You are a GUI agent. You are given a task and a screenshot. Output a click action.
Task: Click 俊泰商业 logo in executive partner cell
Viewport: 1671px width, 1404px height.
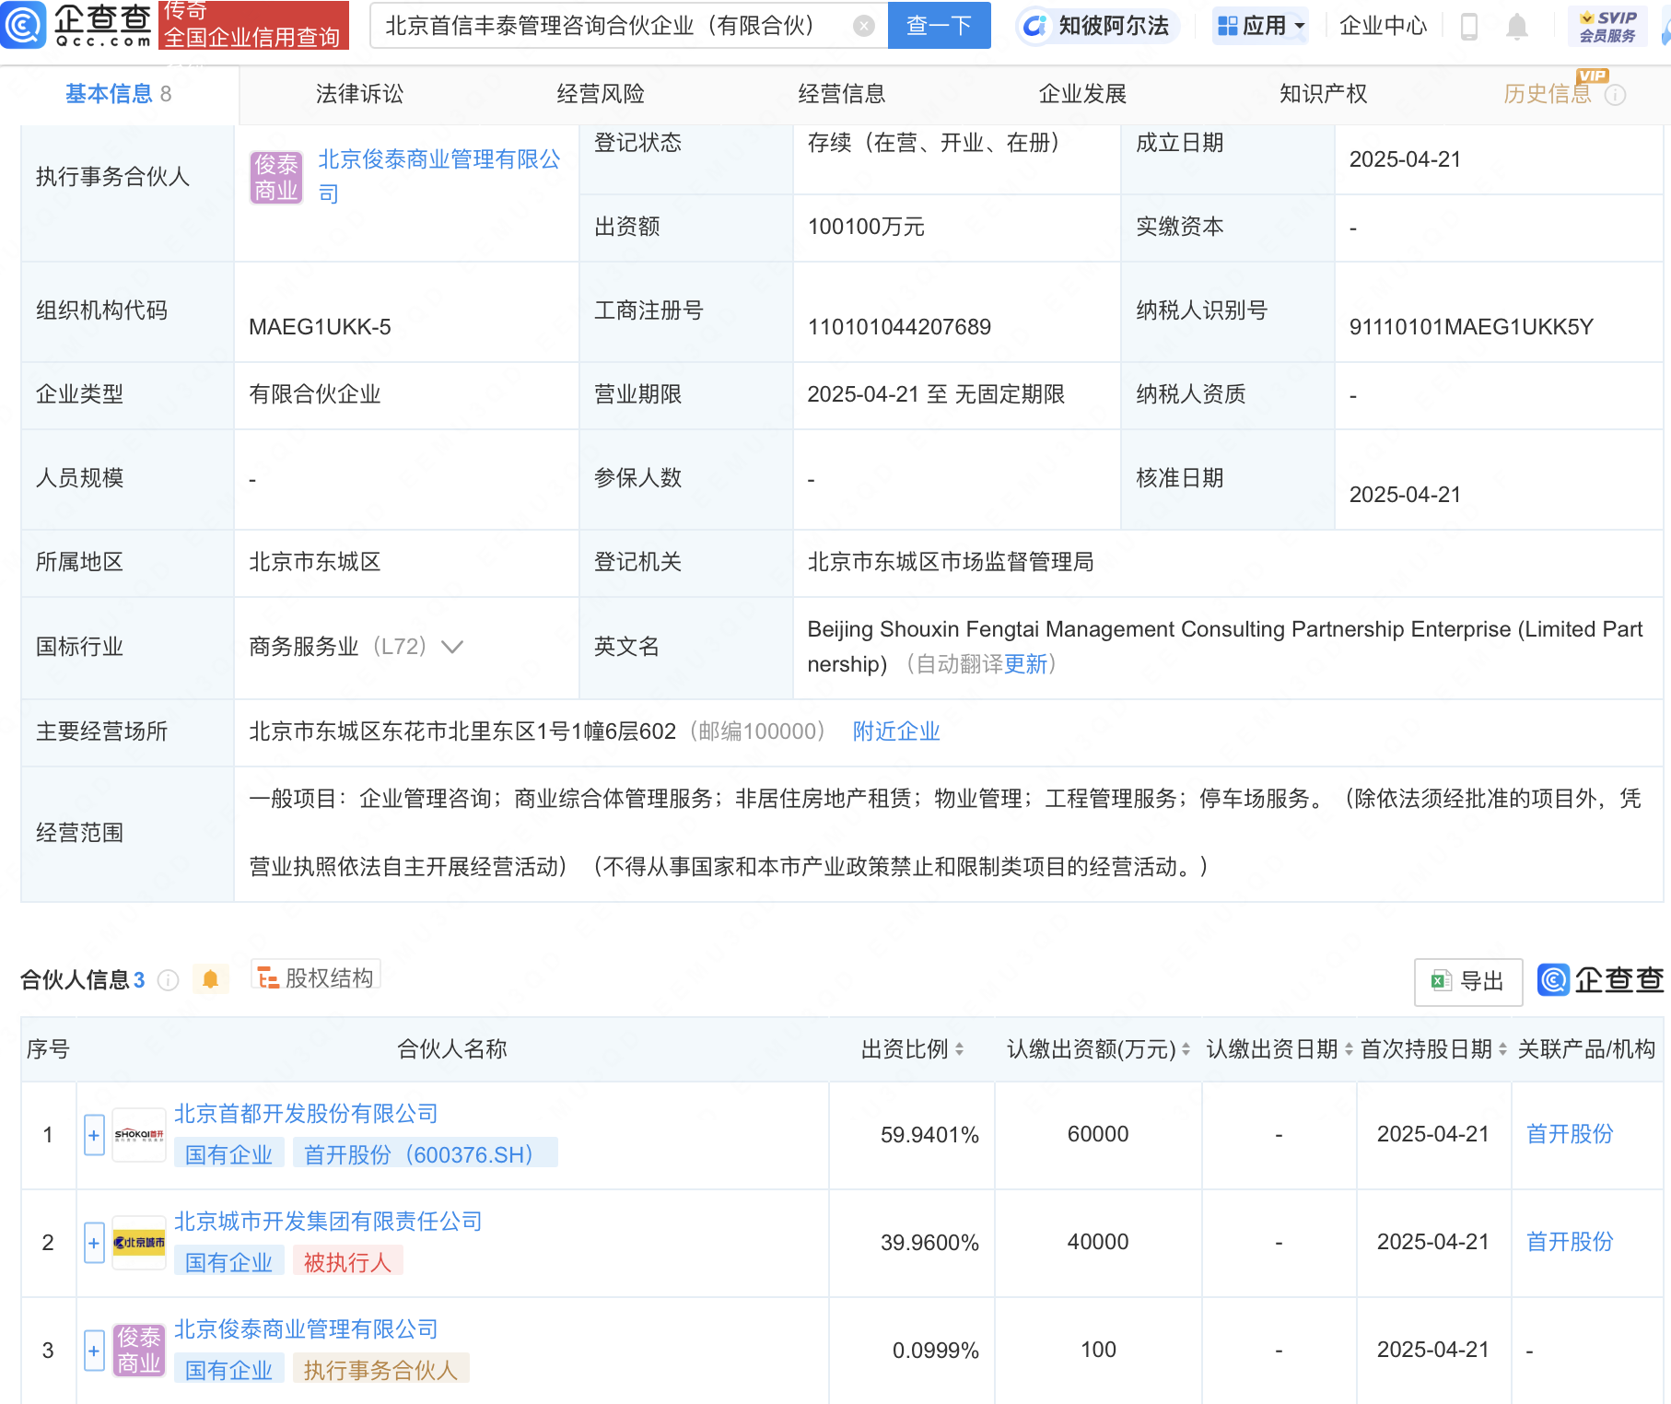coord(276,177)
